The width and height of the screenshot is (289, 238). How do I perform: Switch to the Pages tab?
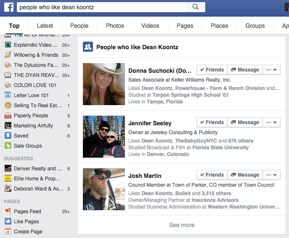tap(185, 26)
